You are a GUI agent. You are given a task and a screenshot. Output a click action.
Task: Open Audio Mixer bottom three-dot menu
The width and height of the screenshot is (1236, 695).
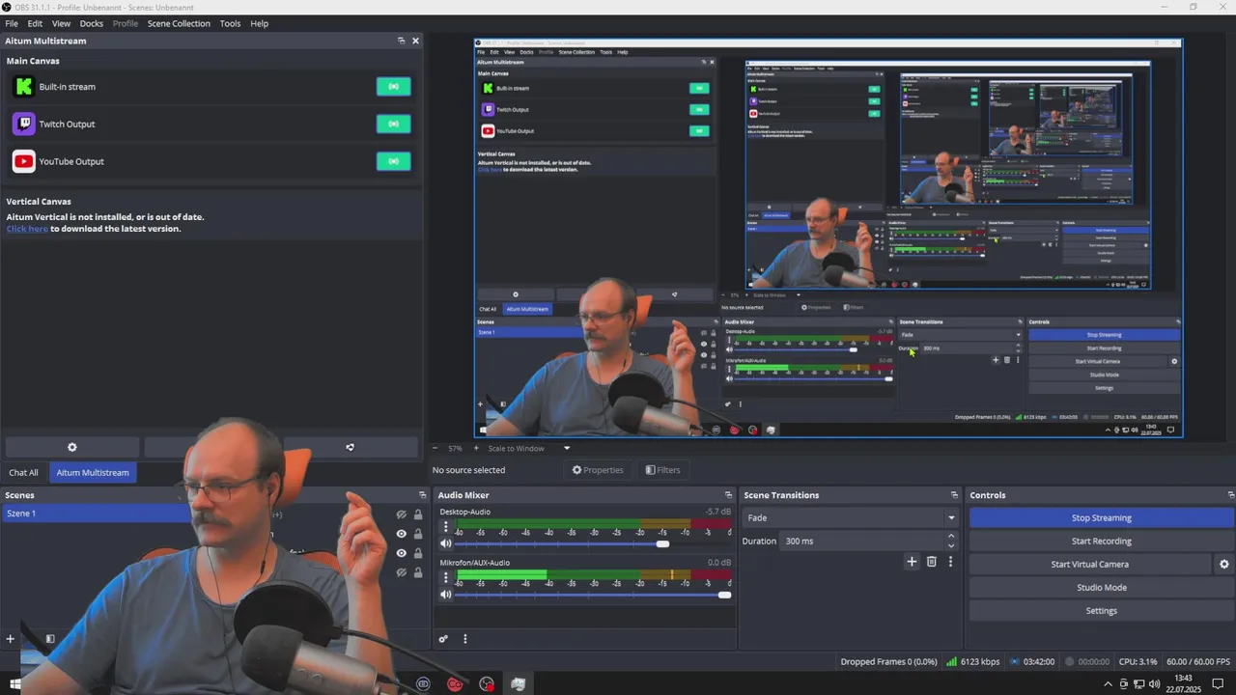[464, 639]
